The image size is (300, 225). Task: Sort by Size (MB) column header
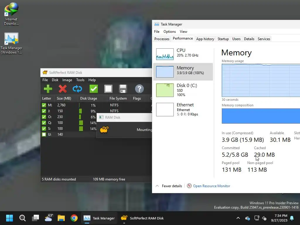coord(66,98)
